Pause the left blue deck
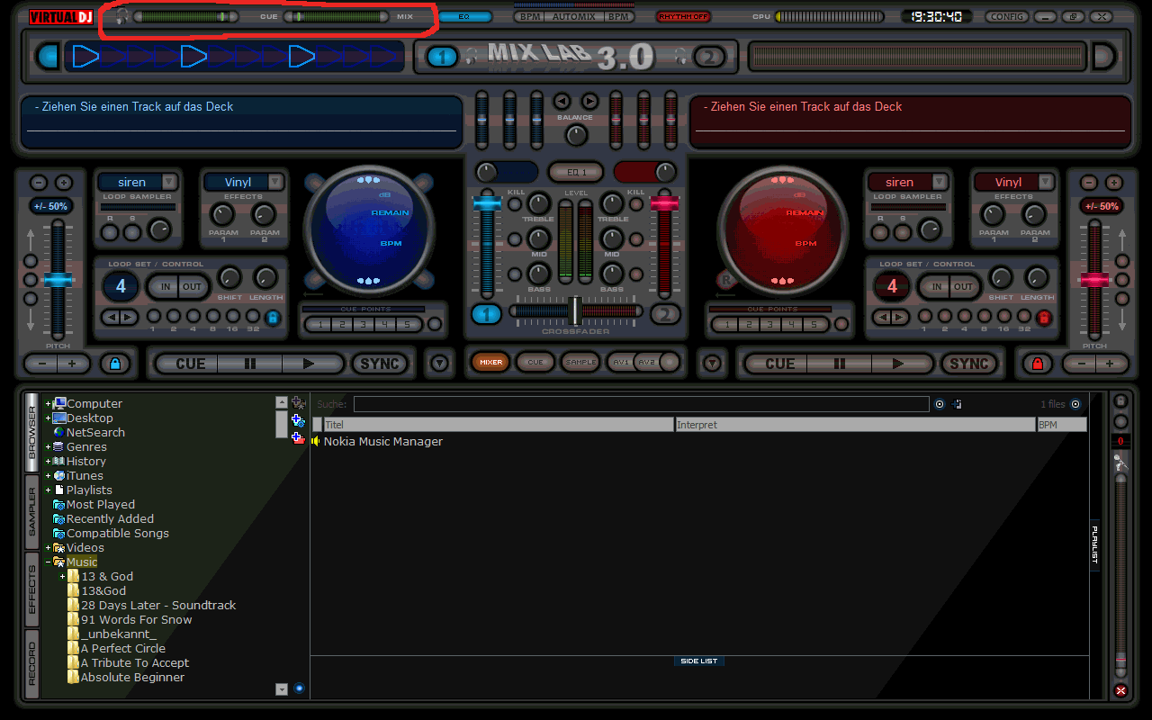The image size is (1152, 720). click(250, 364)
